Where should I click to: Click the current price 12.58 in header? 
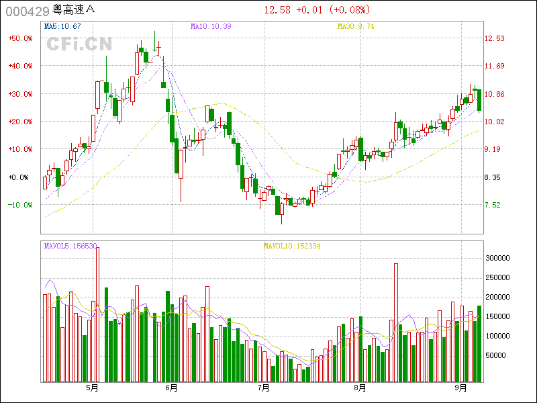[277, 10]
